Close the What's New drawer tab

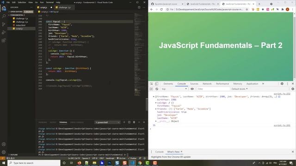pyautogui.click(x=182, y=152)
